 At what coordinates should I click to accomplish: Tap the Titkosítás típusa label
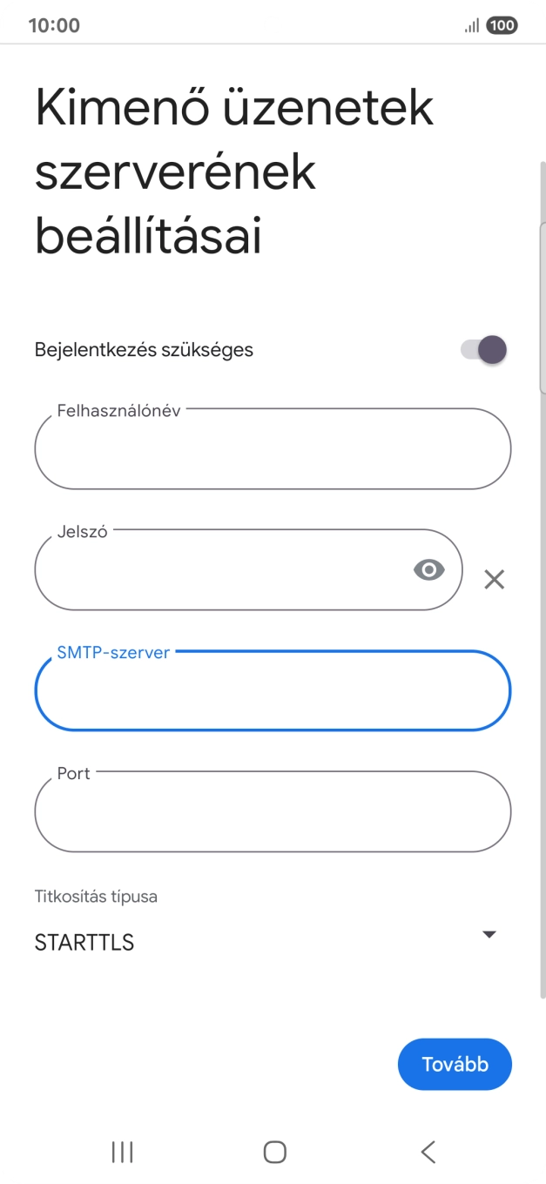94,896
